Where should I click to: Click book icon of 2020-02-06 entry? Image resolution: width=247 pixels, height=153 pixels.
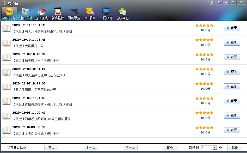point(7,101)
